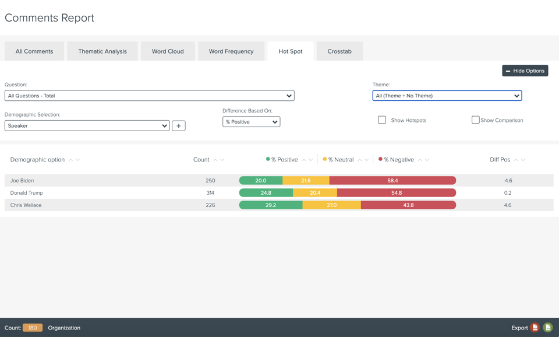This screenshot has width=559, height=337.
Task: Select the Joe Biden row name
Action: coord(22,181)
